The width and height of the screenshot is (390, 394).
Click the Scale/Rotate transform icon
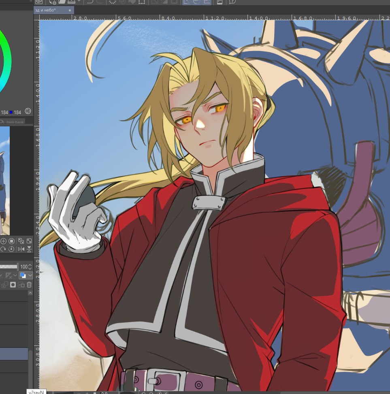(142, 2)
